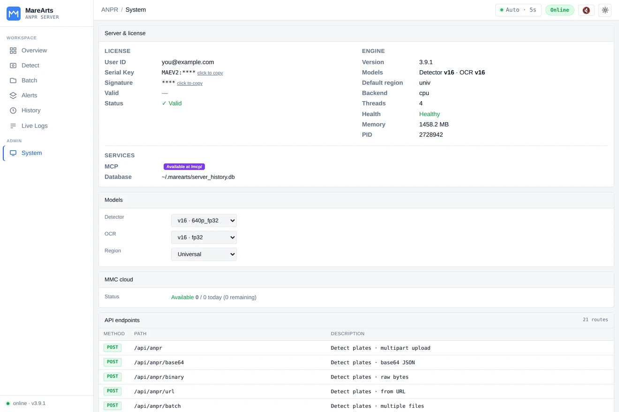Viewport: 619px width, 412px height.
Task: Select the /api/anpr path text
Action: tap(148, 348)
